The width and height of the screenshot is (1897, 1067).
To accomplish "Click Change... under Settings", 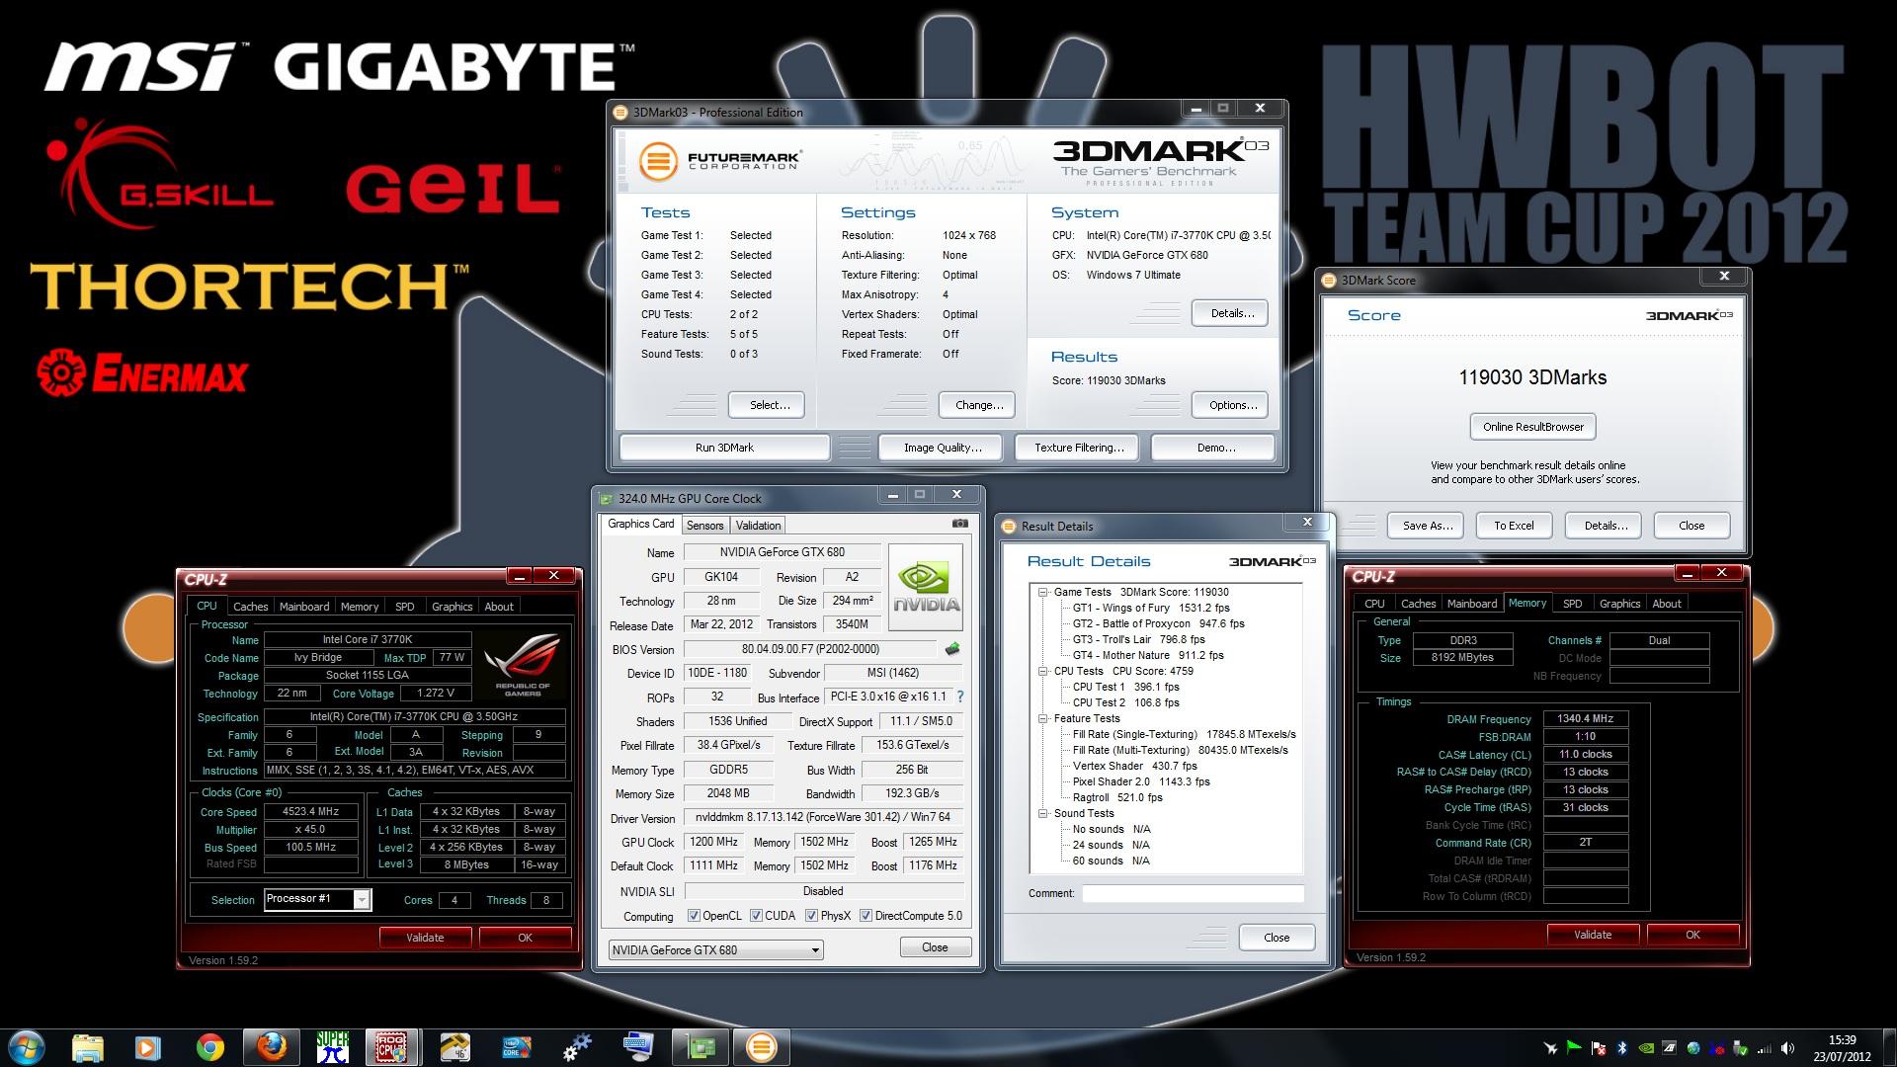I will (978, 405).
